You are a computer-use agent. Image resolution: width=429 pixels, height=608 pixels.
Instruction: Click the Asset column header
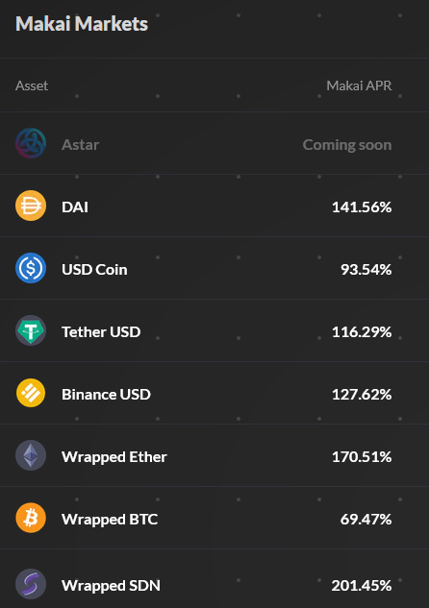[x=32, y=85]
